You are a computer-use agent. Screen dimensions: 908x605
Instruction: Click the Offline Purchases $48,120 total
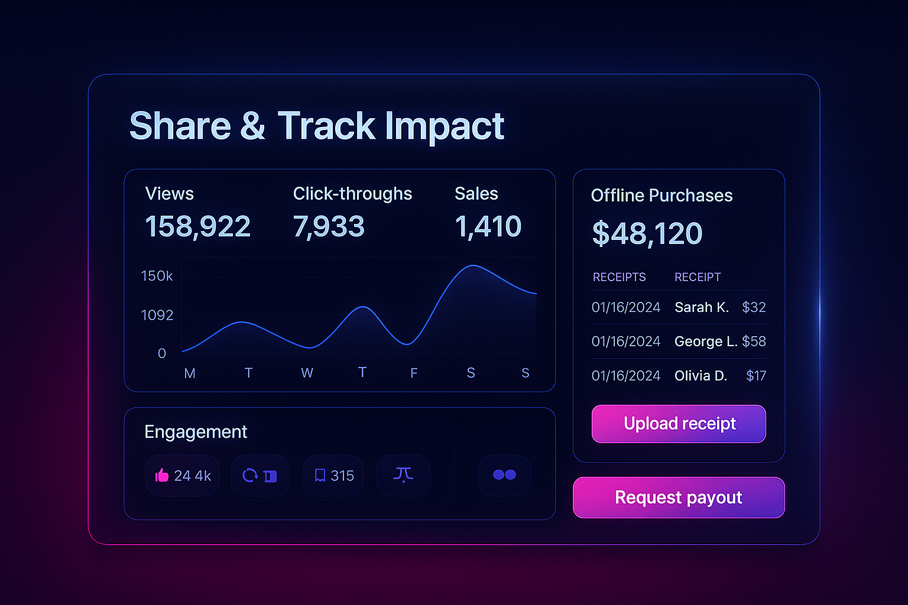[x=647, y=233]
